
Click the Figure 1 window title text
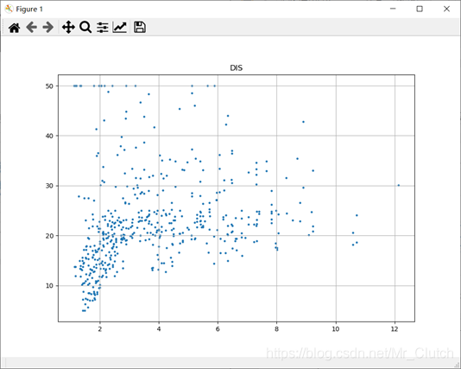[x=29, y=10]
